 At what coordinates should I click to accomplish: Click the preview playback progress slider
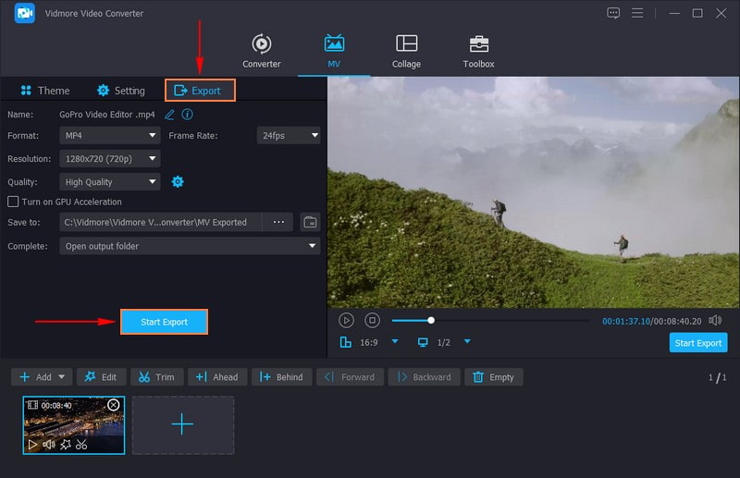pyautogui.click(x=490, y=321)
